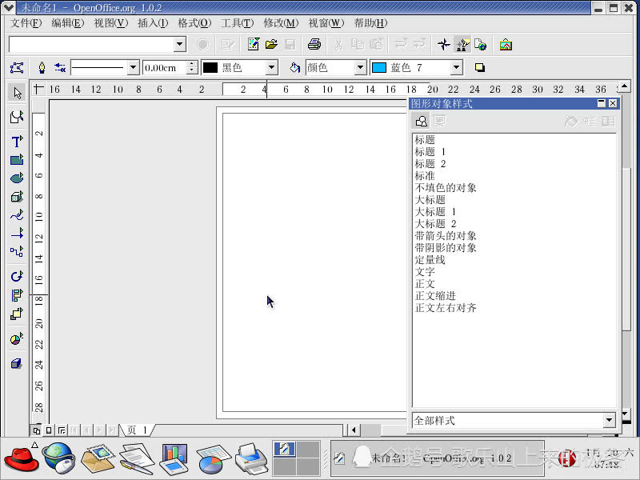
Task: Adjust the line width spinner arrows
Action: (192, 68)
